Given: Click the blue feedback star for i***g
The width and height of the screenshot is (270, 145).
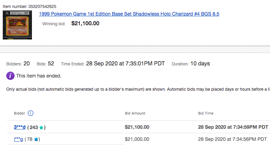Looking at the screenshot, I should pyautogui.click(x=36, y=139).
